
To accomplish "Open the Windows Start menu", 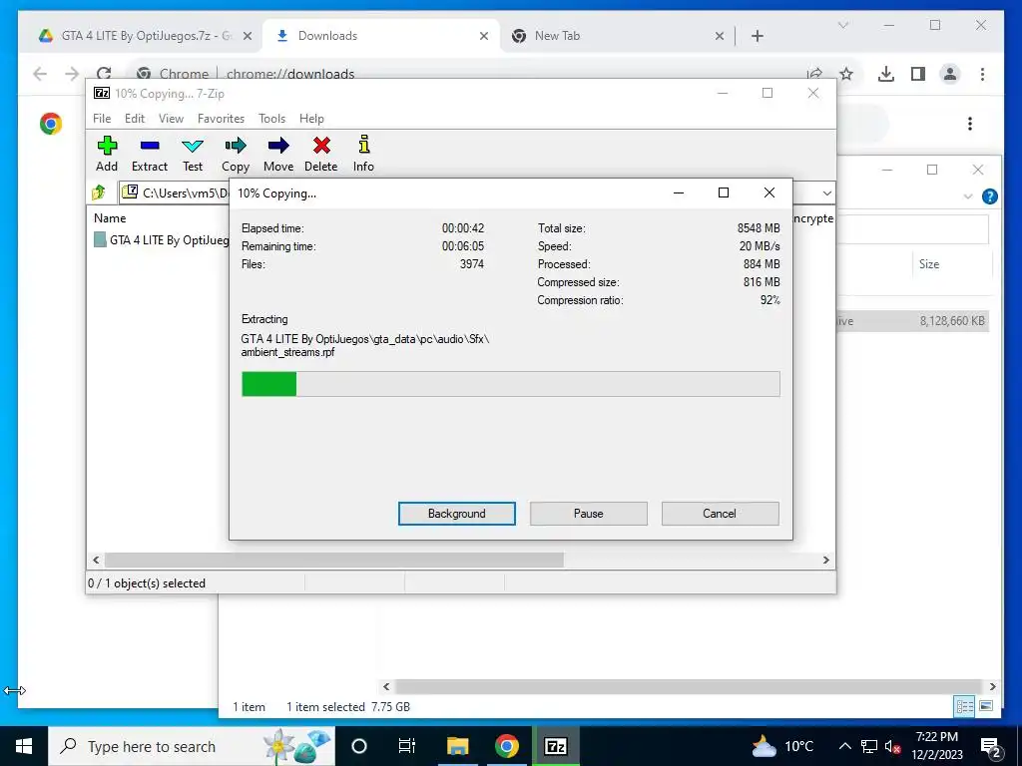I will pos(24,746).
